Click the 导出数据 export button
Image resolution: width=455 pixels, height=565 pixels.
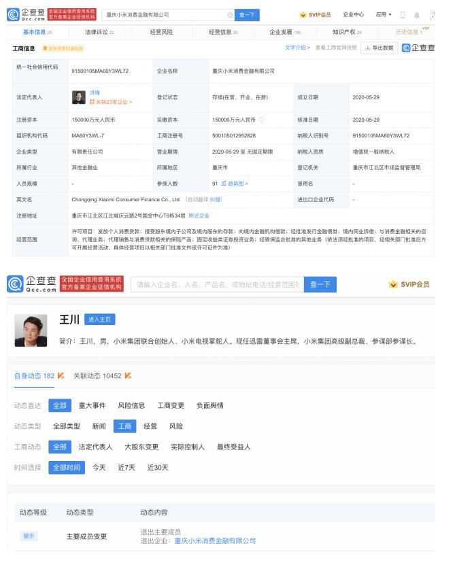point(380,48)
